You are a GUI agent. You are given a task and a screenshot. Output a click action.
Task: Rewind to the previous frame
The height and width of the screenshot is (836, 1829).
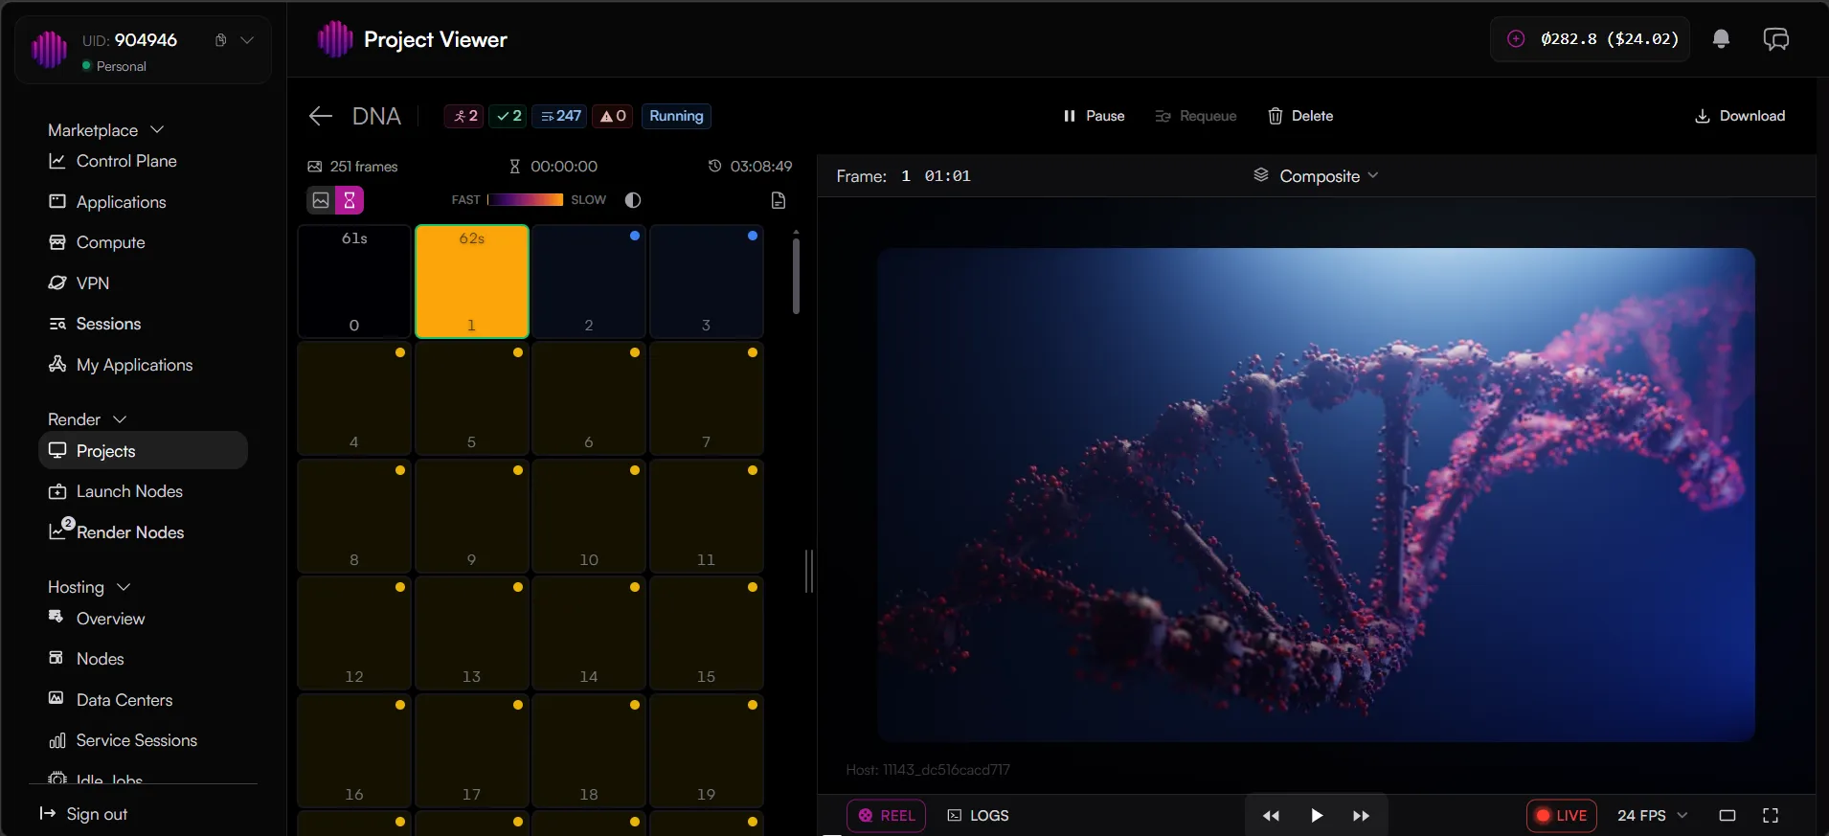[x=1271, y=816]
